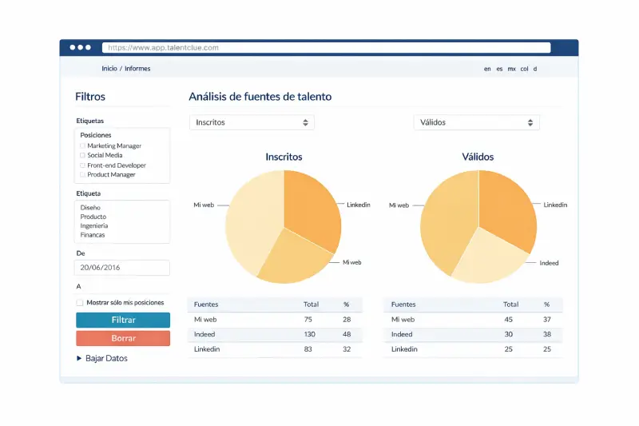This screenshot has height=426, width=639.
Task: Check the Social Media position checkbox
Action: [x=82, y=156]
